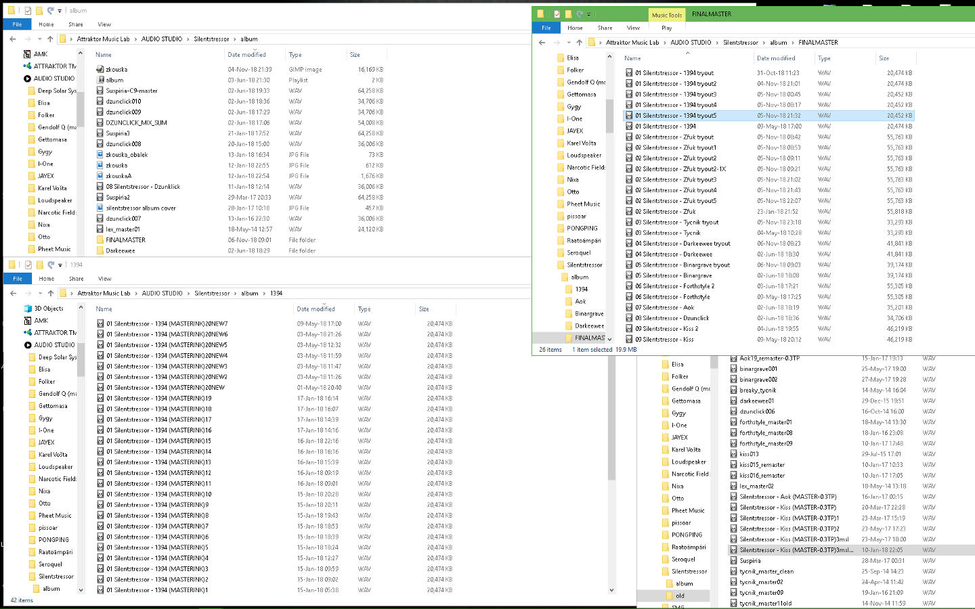Click scroll-down arrow of 1394 file list scrollbar

pyautogui.click(x=611, y=590)
